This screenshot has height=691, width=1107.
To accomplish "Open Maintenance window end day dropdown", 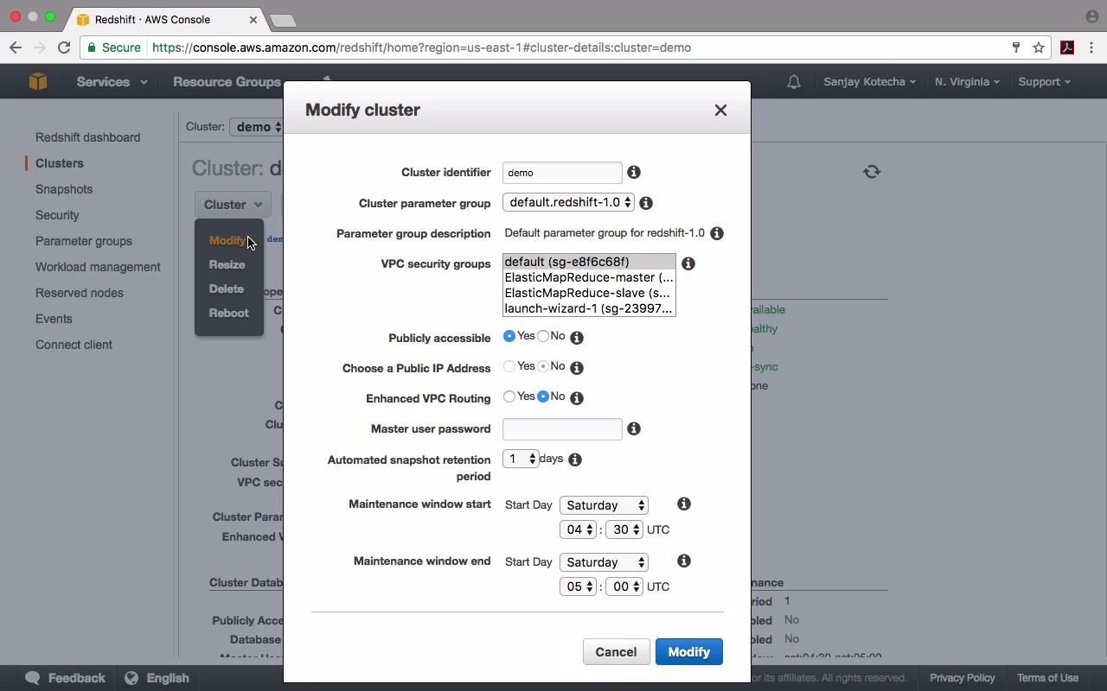I will 604,562.
